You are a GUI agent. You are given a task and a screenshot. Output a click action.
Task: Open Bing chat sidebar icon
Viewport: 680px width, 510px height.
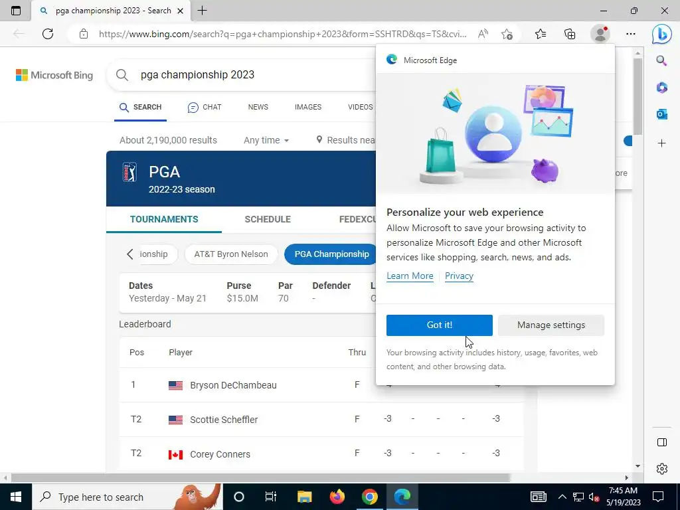click(x=662, y=34)
